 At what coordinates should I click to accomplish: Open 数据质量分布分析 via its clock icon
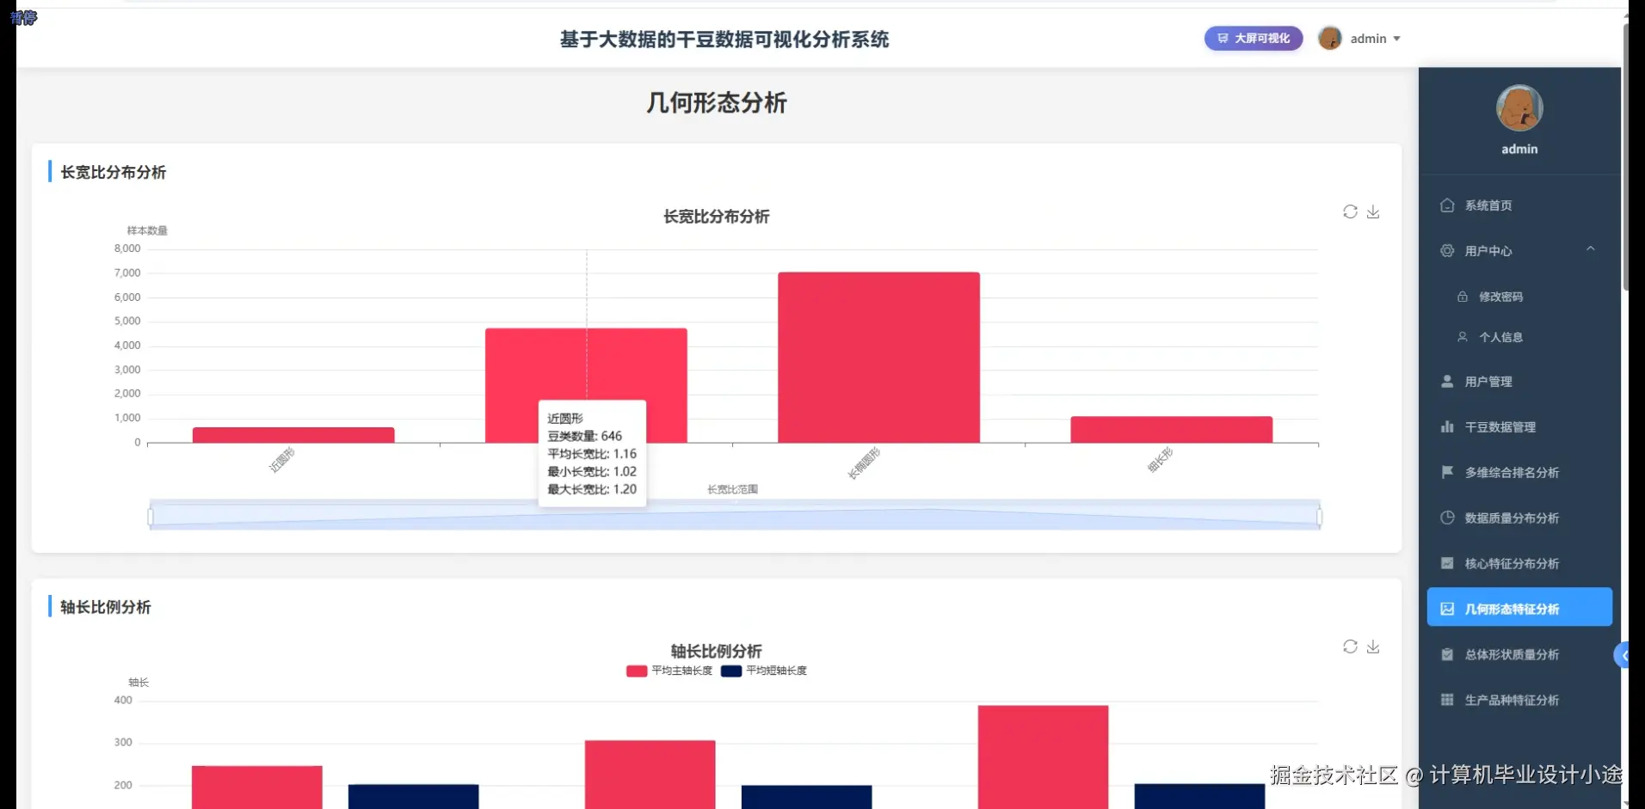pos(1446,518)
